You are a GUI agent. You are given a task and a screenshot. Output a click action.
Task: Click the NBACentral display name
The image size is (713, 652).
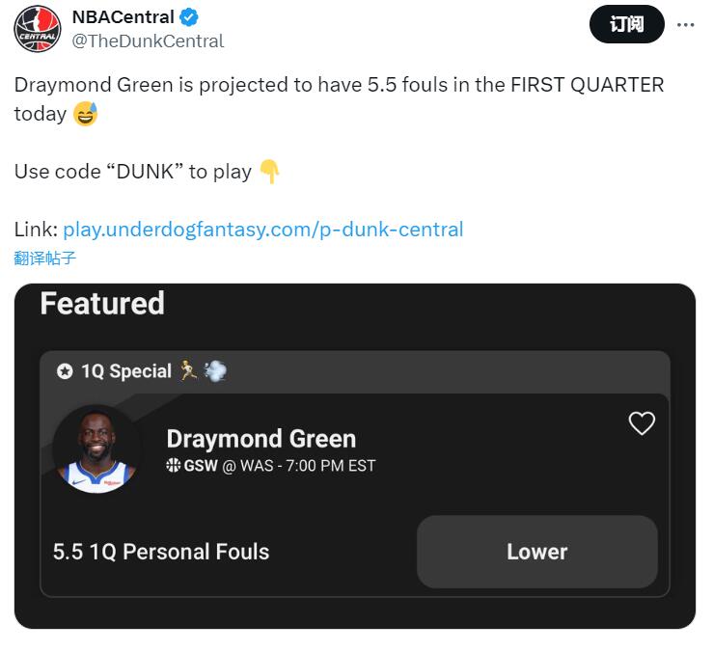(x=123, y=17)
